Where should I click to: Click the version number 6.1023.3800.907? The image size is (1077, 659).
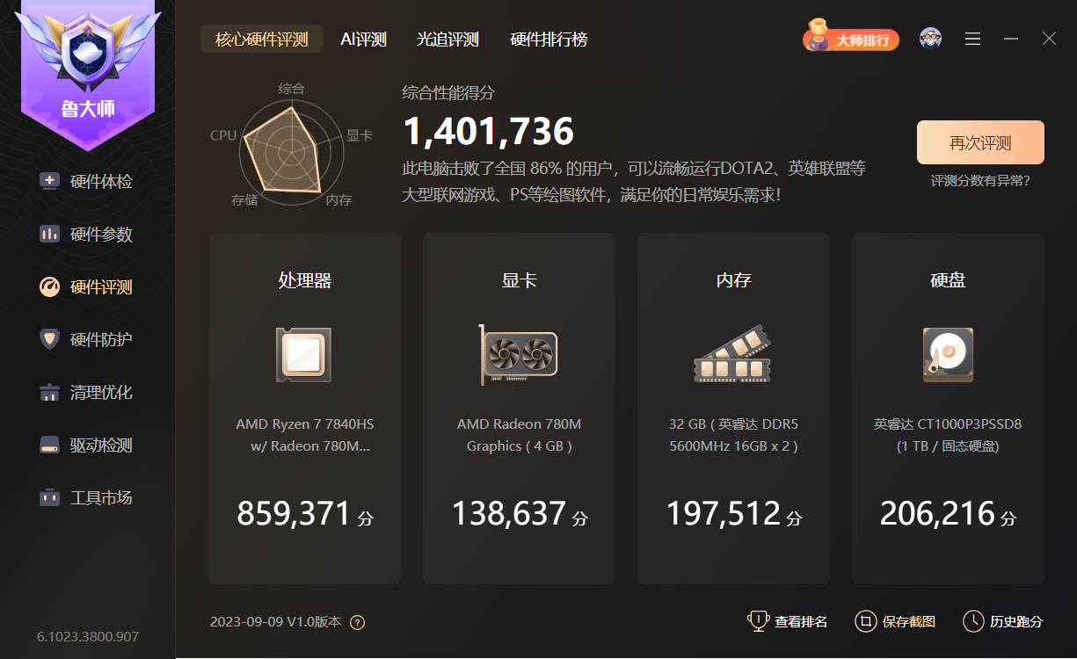click(88, 636)
